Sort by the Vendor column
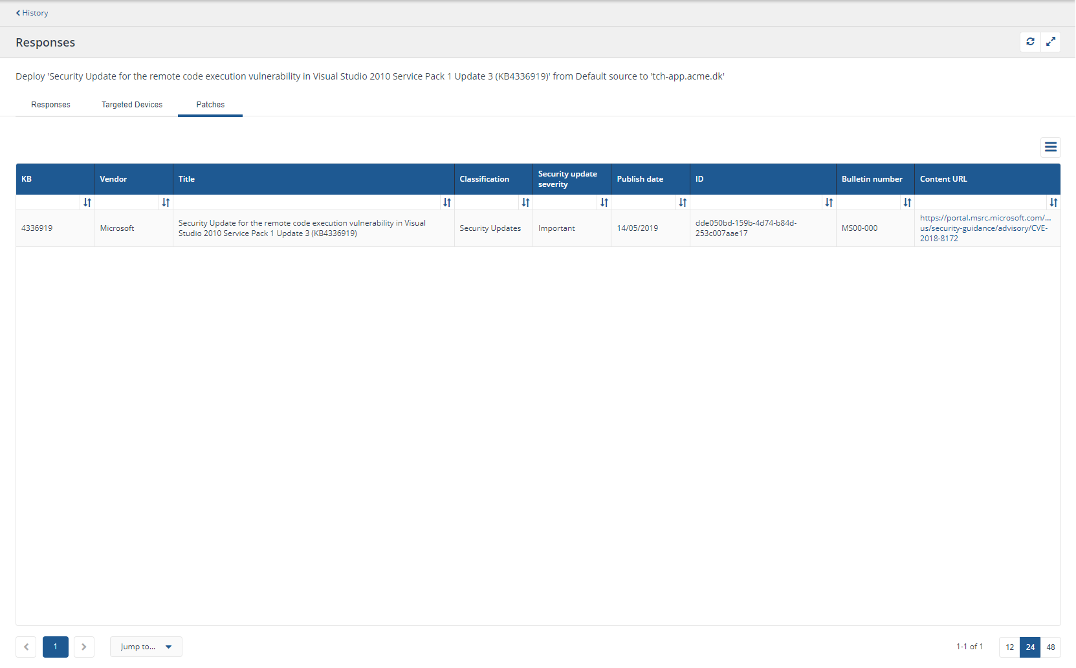 (166, 202)
